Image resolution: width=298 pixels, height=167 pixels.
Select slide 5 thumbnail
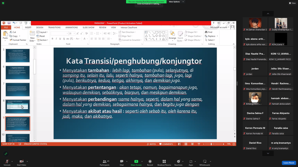pyautogui.click(x=18, y=56)
